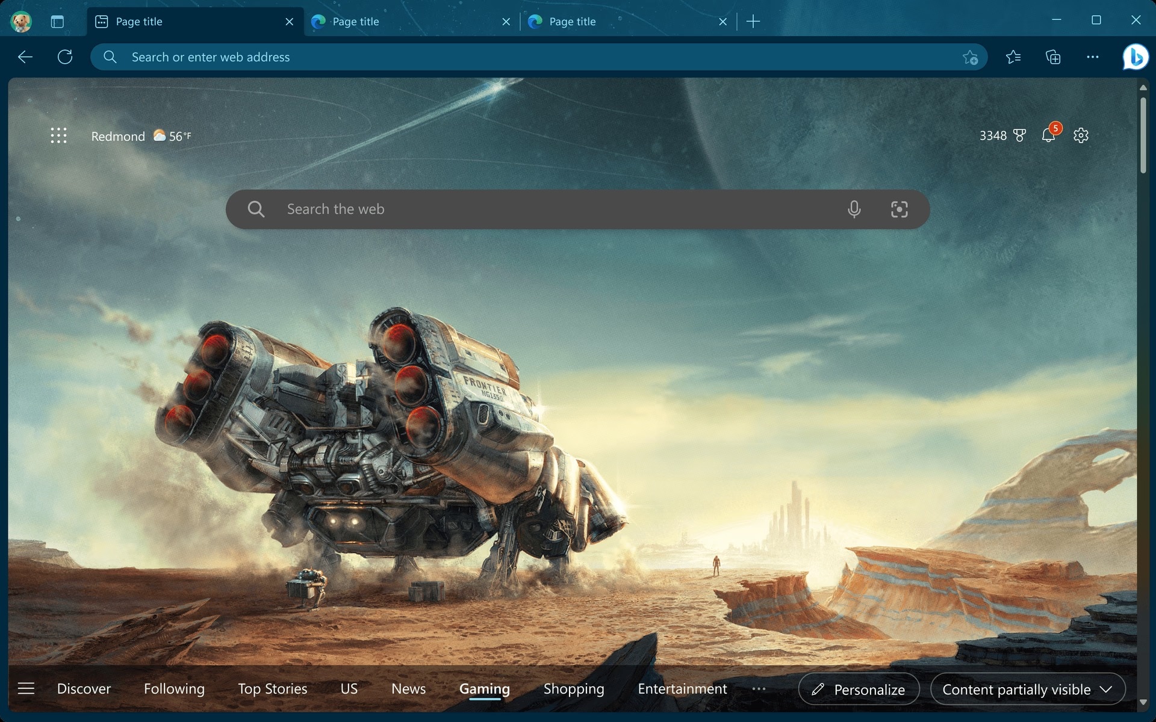The height and width of the screenshot is (722, 1156).
Task: Show more feed categories ellipsis
Action: point(759,689)
